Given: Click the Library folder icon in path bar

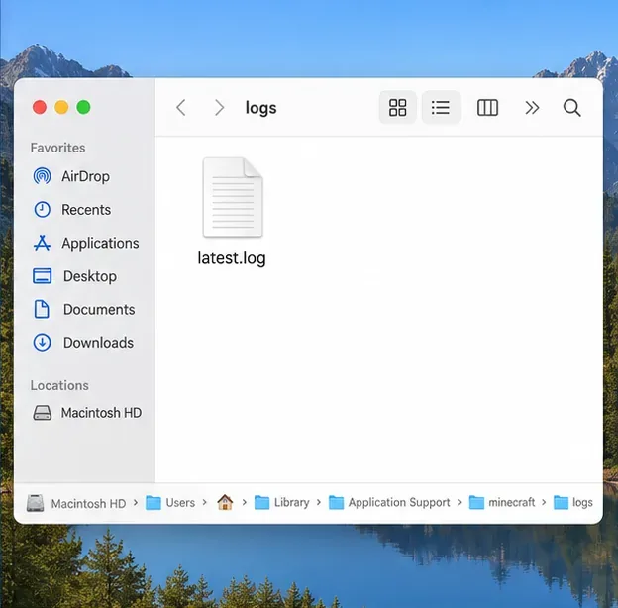Looking at the screenshot, I should click(x=261, y=503).
